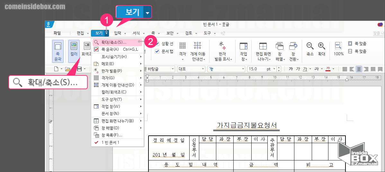The height and width of the screenshot is (172, 385).
Task: Open underline style dropdown arrow
Action: point(310,69)
